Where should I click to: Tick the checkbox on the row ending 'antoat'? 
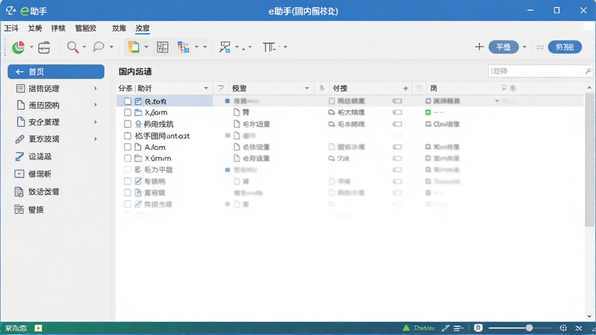(x=127, y=136)
